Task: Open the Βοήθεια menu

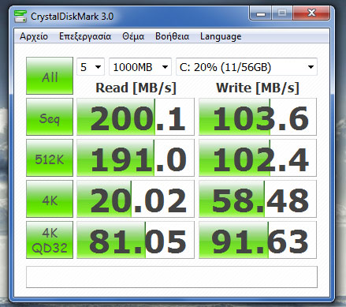Action: click(x=172, y=36)
